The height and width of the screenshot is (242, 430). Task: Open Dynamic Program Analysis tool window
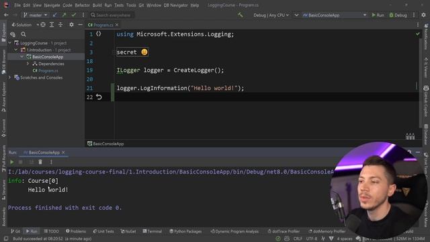(234, 231)
